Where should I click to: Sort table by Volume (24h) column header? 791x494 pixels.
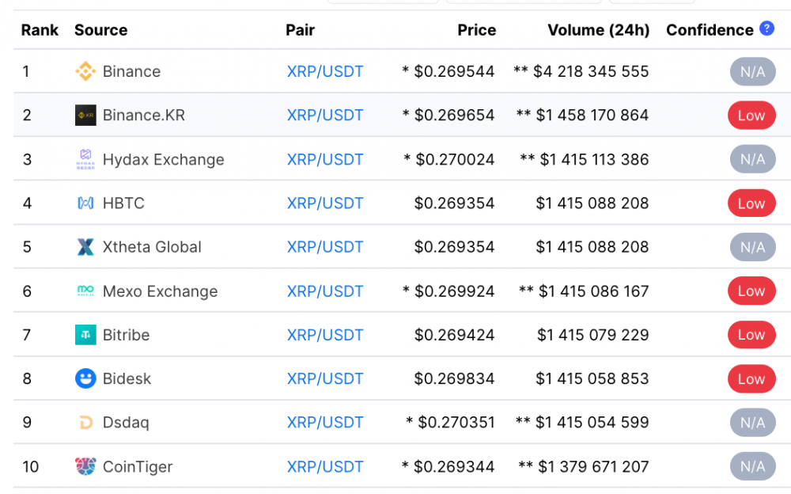599,30
